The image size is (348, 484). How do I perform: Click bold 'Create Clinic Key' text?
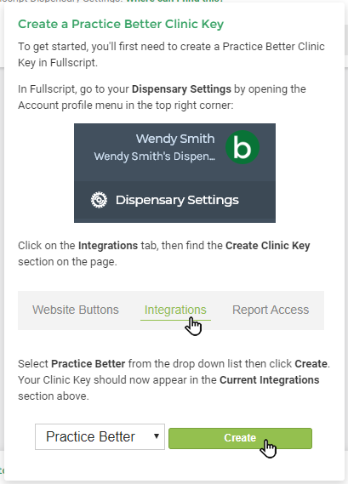coord(268,245)
